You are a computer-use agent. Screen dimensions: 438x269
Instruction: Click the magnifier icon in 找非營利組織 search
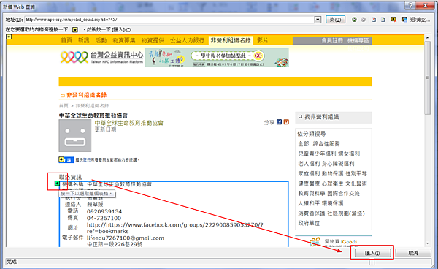pos(301,117)
